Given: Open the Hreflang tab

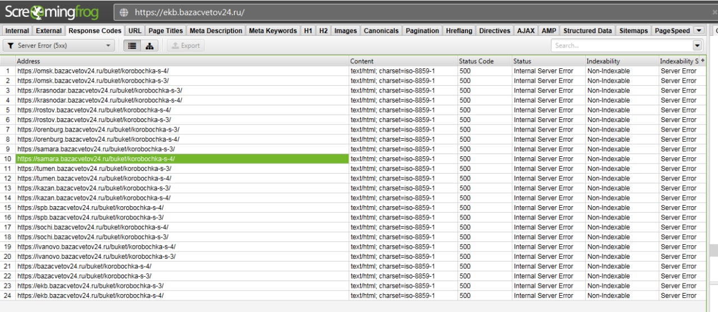Looking at the screenshot, I should pos(459,31).
